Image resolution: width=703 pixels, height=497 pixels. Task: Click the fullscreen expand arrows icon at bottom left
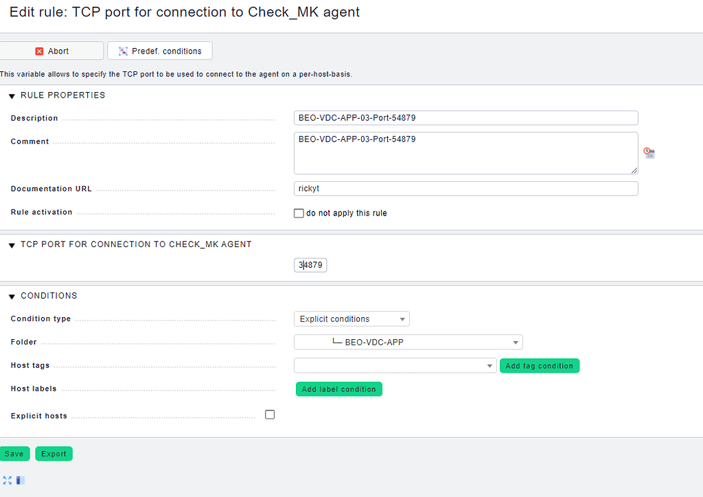(7, 480)
